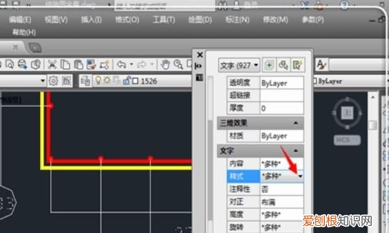
Task: Open the Undo history dropdown arrow
Action: [x=132, y=64]
